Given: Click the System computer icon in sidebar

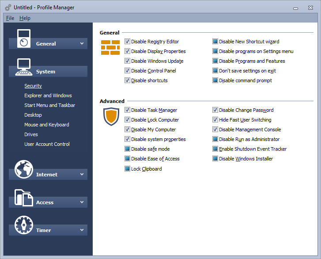Looking at the screenshot, I should pos(24,67).
